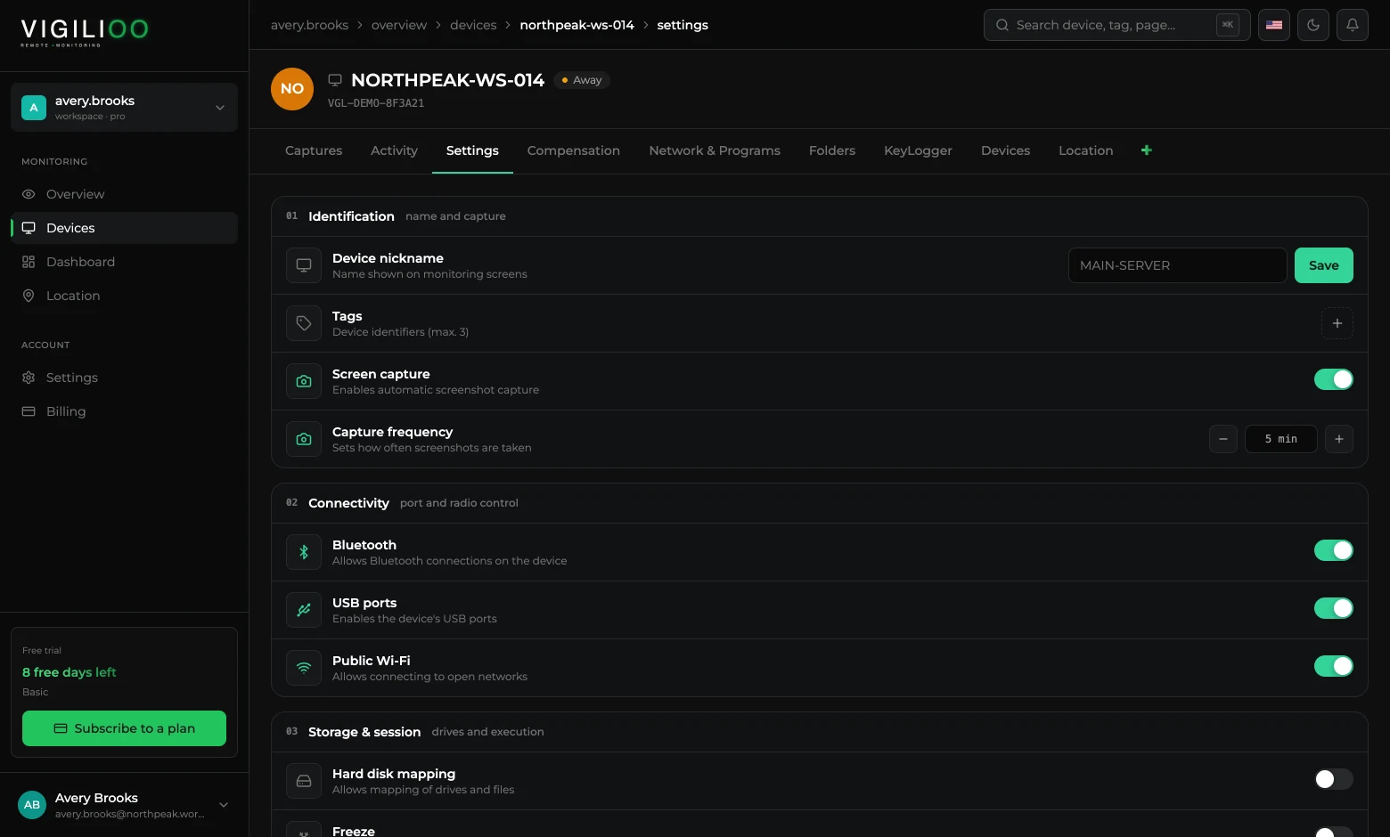Click the Identification section heading
Image resolution: width=1390 pixels, height=837 pixels.
351,216
